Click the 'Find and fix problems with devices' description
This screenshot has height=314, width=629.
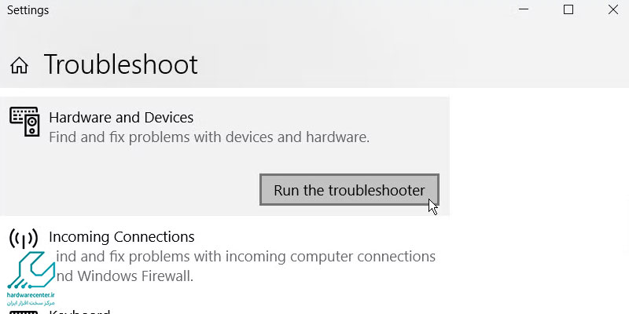[208, 137]
